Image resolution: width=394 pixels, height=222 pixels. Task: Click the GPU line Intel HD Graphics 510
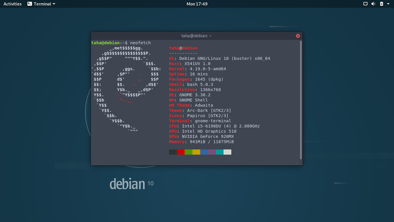click(x=203, y=131)
